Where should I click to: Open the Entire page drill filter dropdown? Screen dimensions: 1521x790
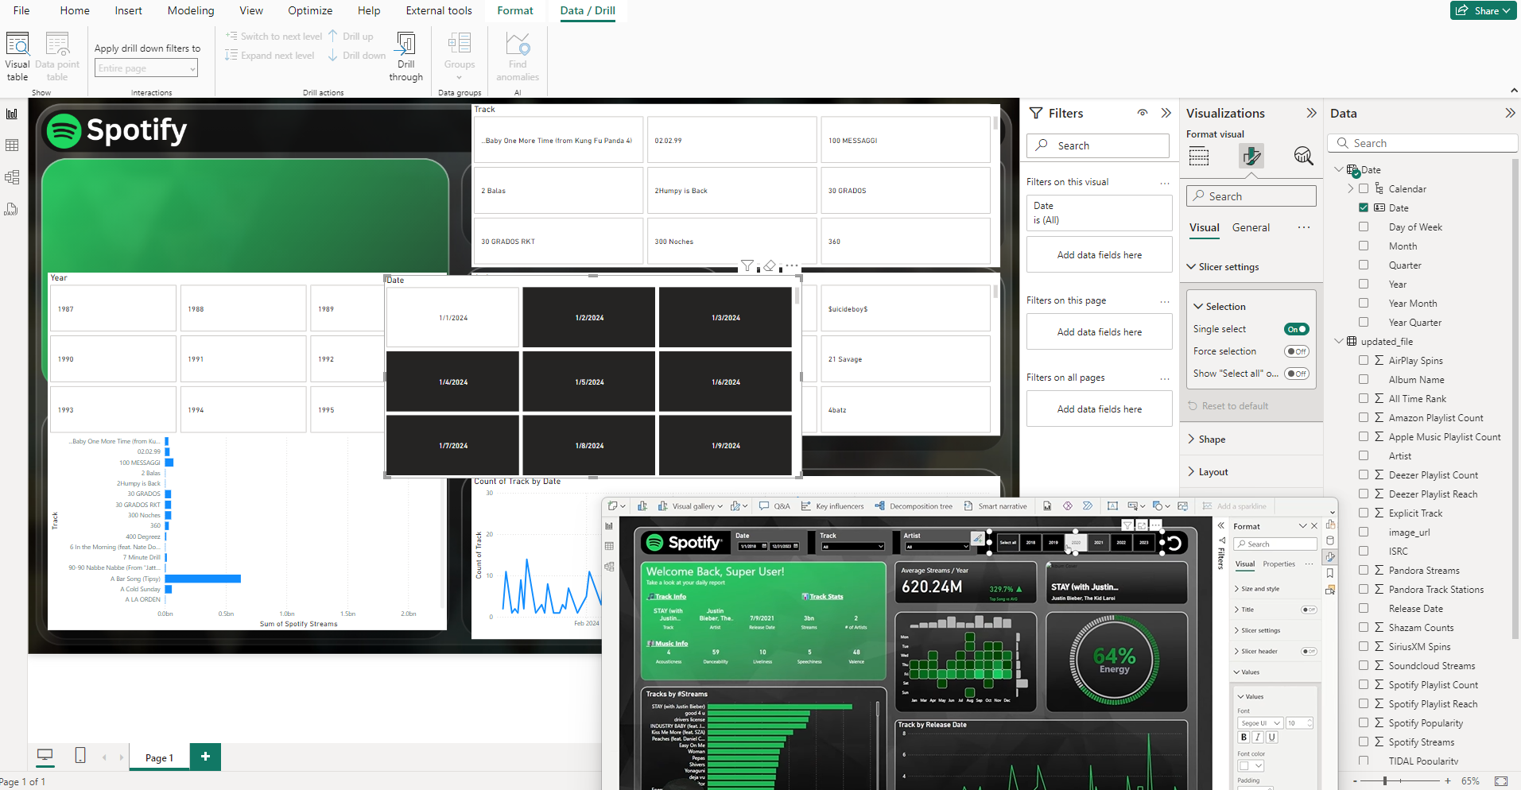(x=146, y=68)
